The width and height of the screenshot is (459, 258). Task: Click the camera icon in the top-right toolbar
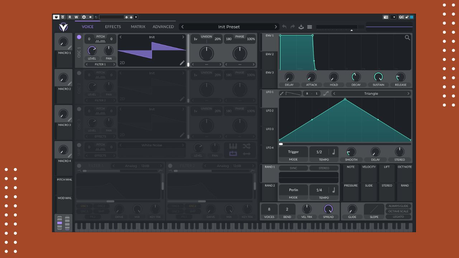pos(386,17)
